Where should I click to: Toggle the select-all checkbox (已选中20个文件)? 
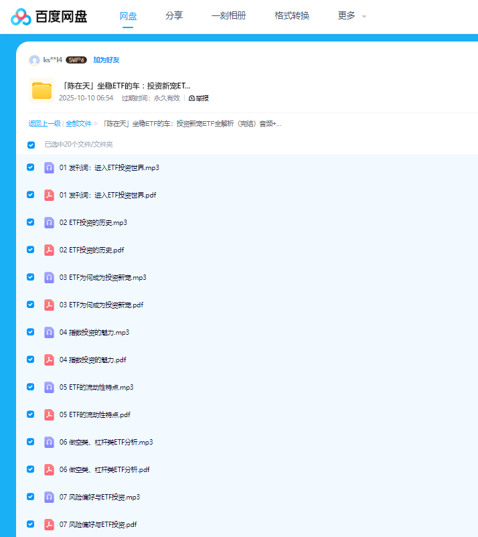click(31, 145)
